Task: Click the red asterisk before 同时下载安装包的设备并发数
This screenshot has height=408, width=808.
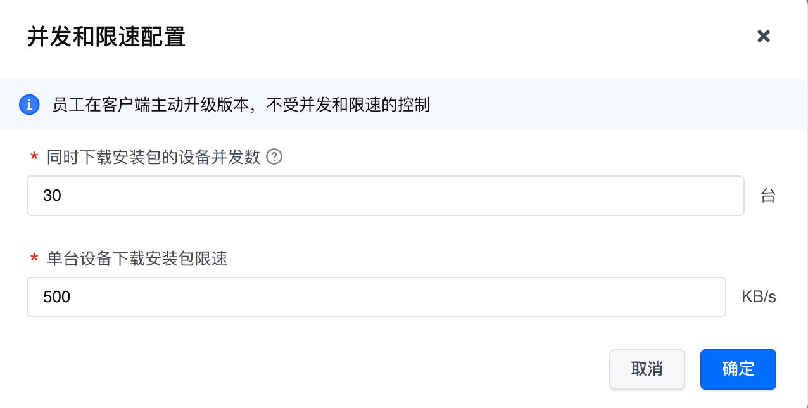Action: 34,158
